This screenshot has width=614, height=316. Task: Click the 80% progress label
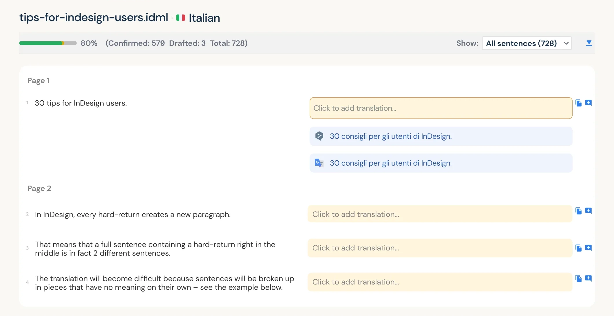pyautogui.click(x=89, y=43)
